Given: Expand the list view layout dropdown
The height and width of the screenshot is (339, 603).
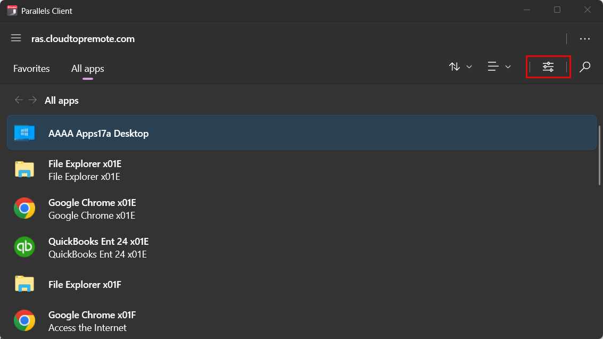Looking at the screenshot, I should [x=499, y=67].
